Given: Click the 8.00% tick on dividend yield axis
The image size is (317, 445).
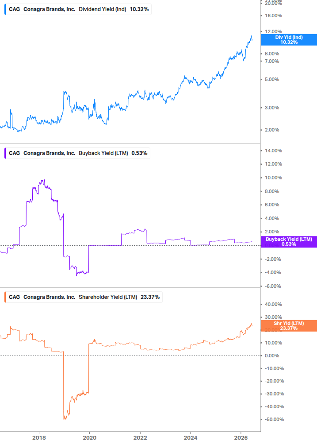Looking at the screenshot, I should click(x=272, y=54).
